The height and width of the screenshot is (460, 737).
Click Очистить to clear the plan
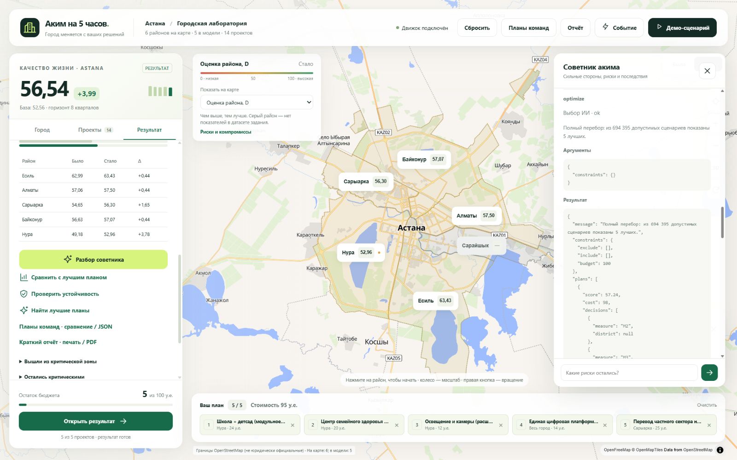click(x=707, y=405)
